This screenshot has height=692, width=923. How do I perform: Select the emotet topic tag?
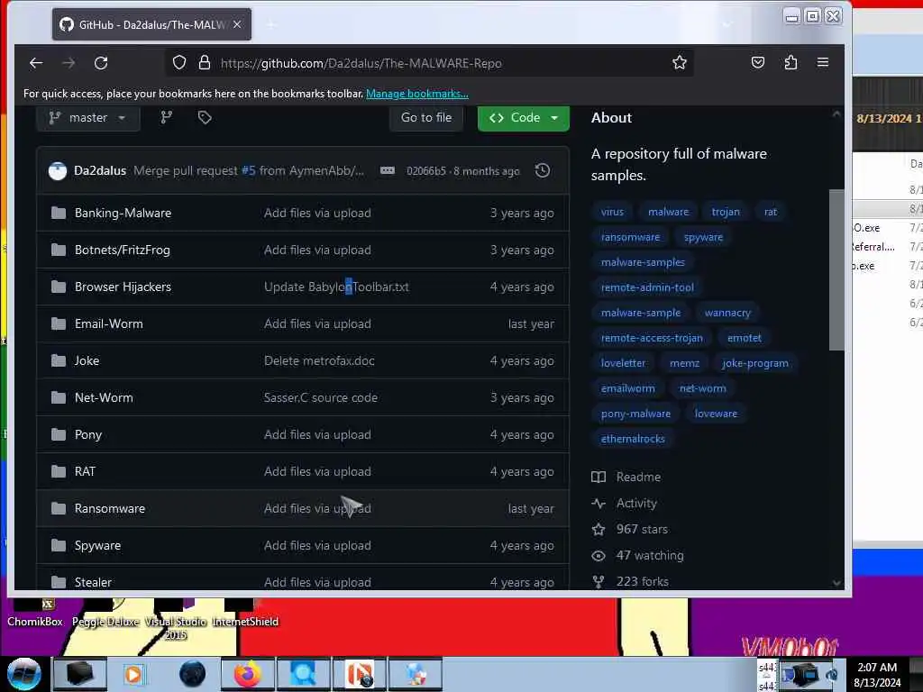coord(744,339)
